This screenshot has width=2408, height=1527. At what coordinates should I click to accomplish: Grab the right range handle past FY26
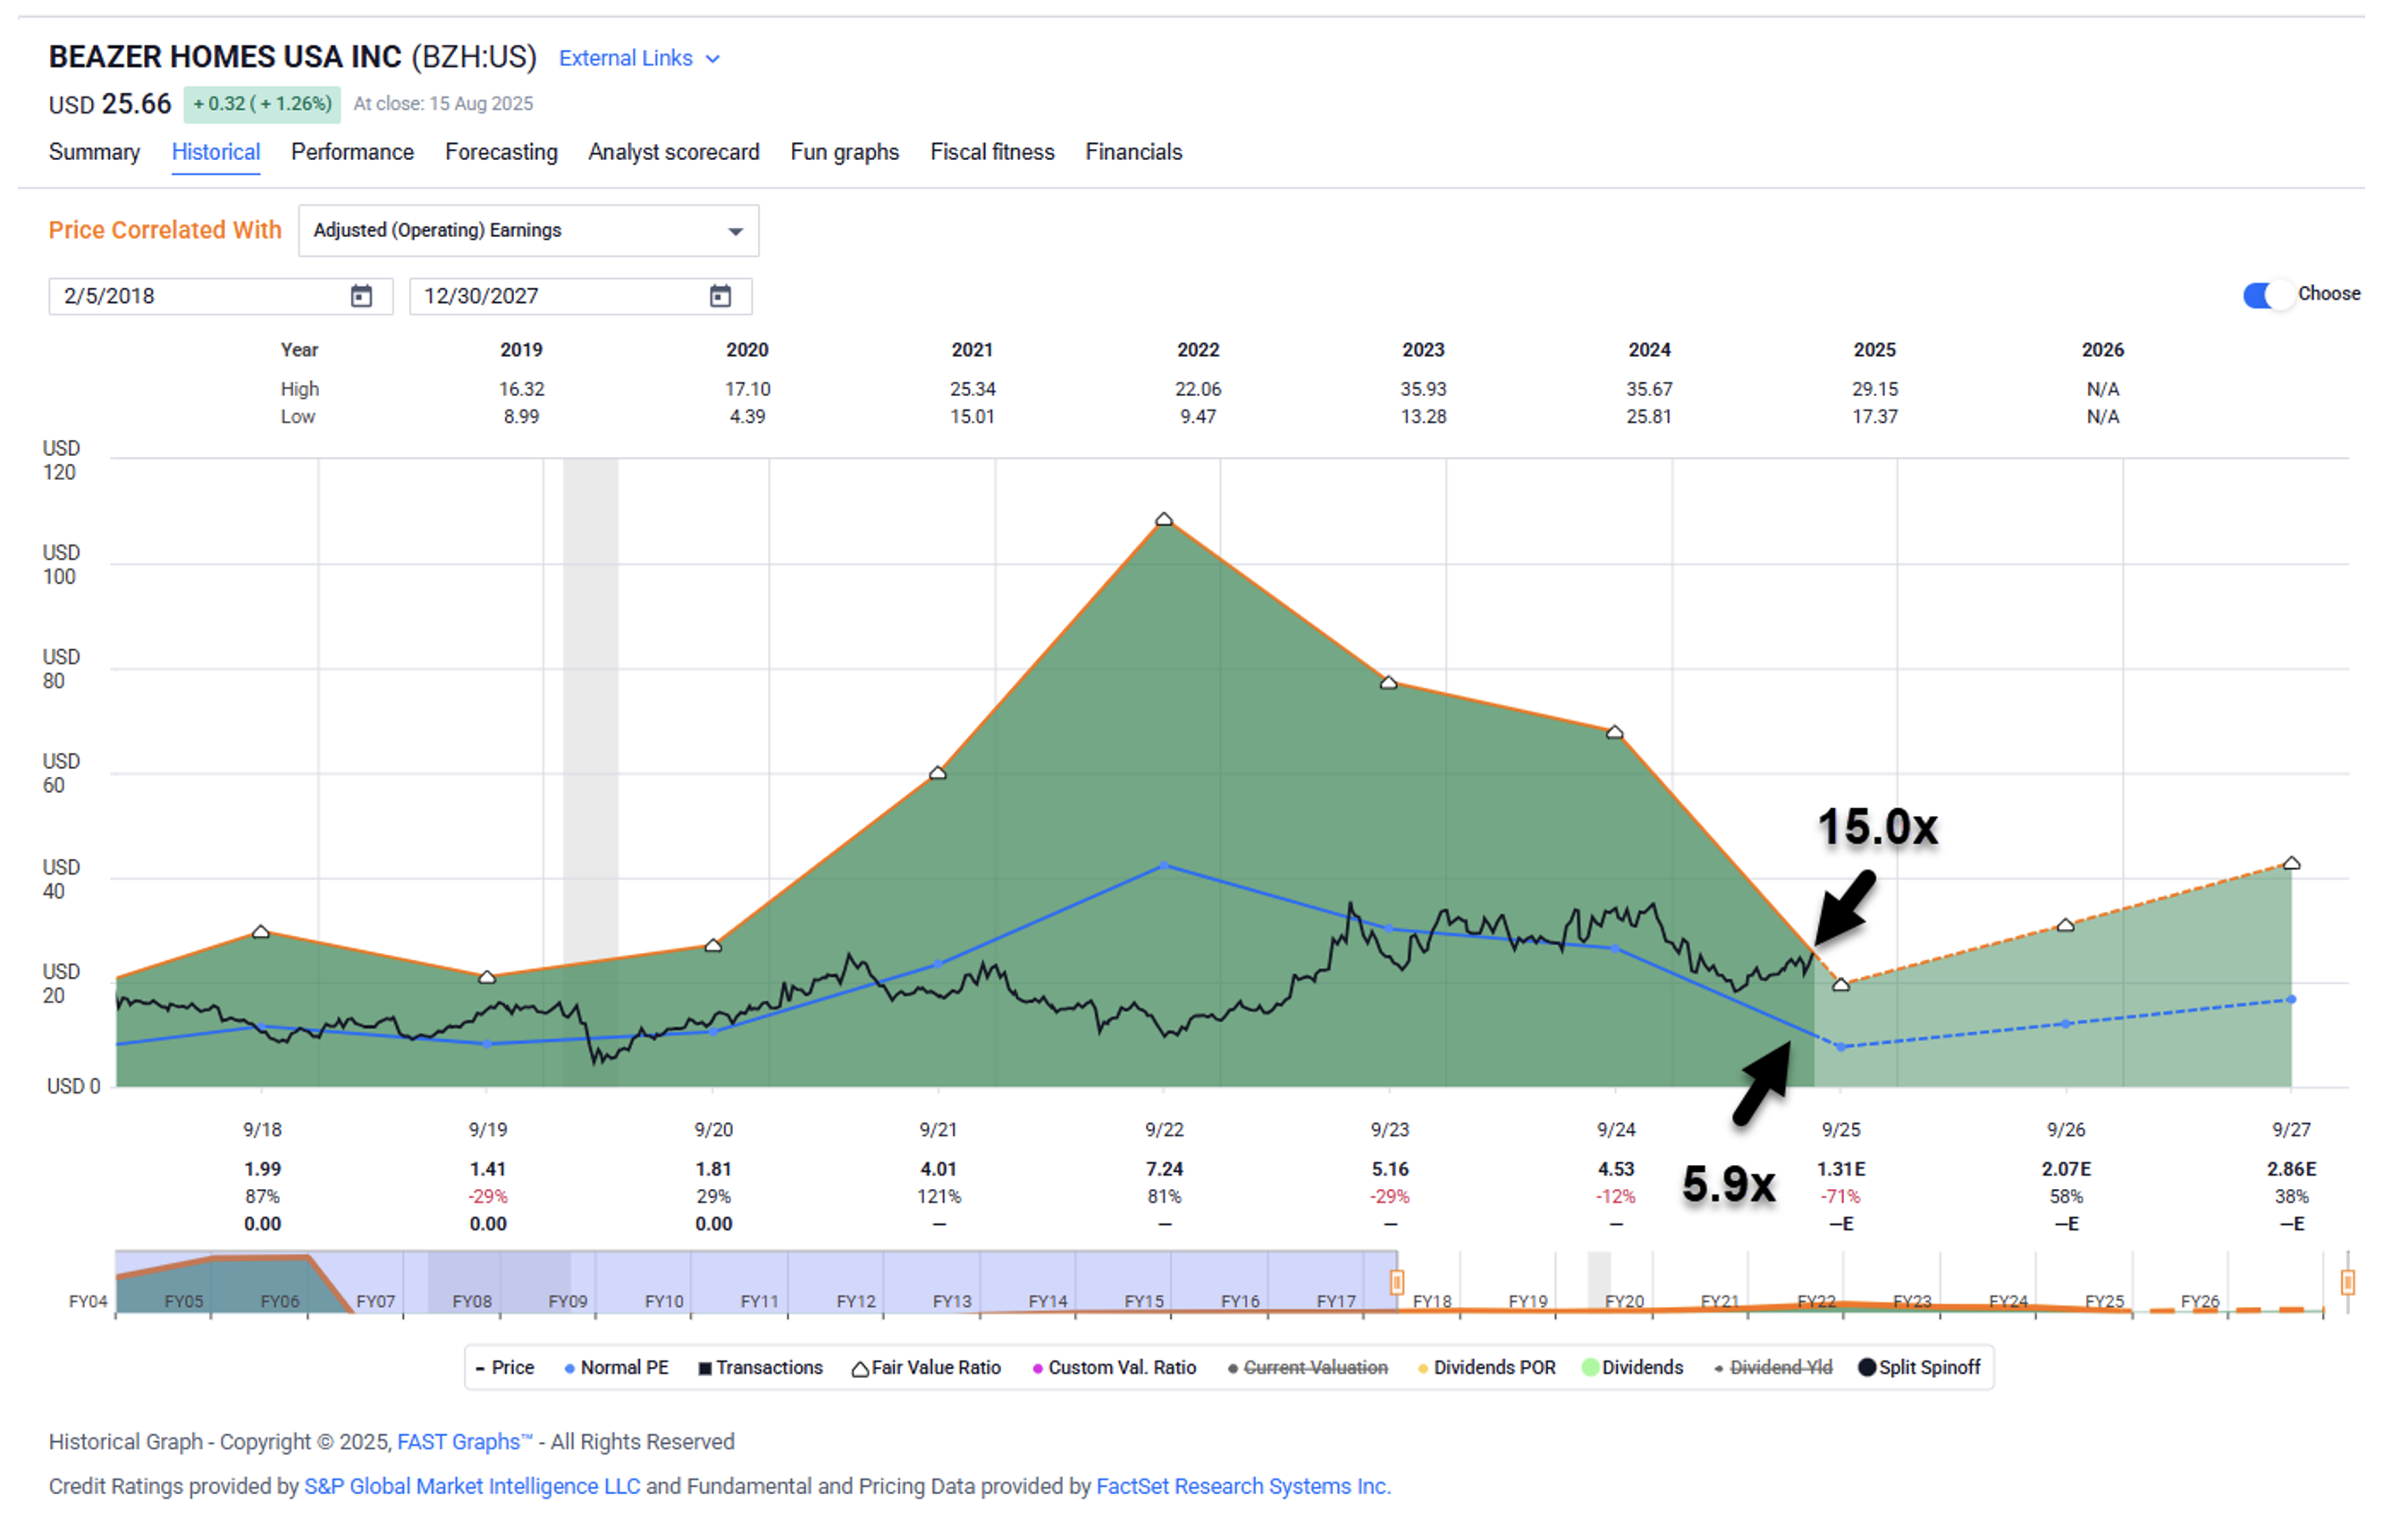[2347, 1281]
